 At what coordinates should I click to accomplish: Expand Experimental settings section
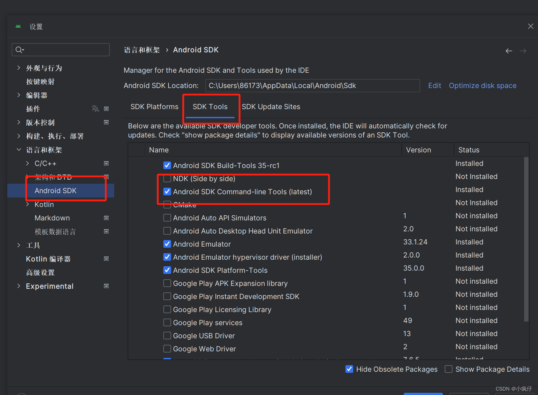19,286
